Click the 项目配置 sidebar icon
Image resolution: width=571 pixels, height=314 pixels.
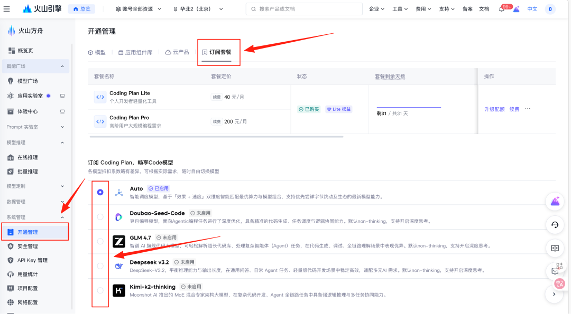[11, 288]
